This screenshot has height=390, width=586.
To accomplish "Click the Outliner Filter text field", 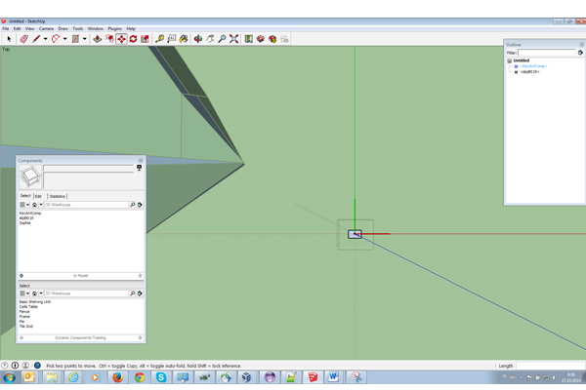I will [547, 53].
